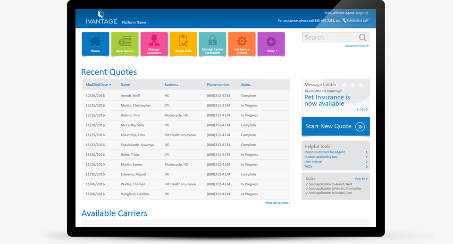Click the search magnifier icon
This screenshot has height=244, width=453.
click(x=362, y=38)
